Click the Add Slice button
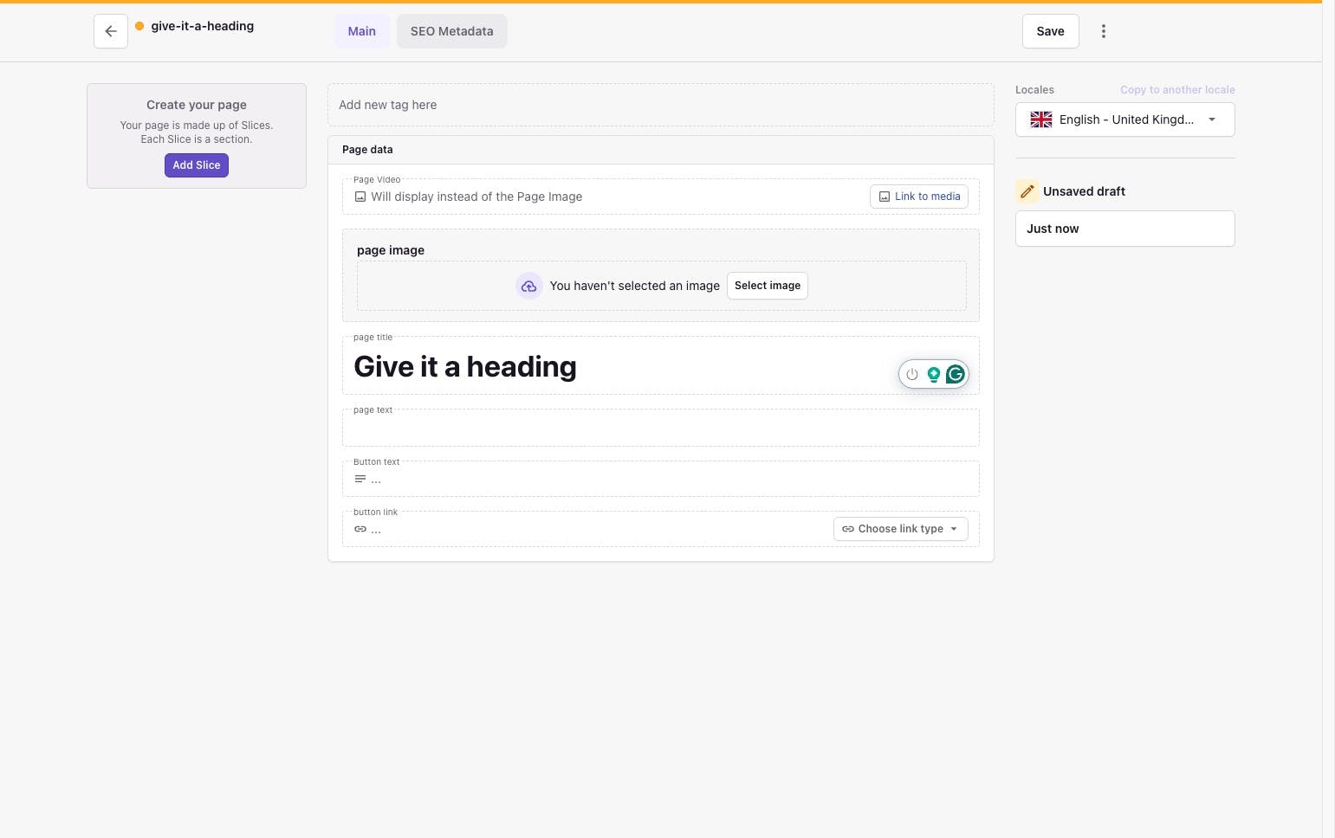Screen dimensions: 1335x838 click(x=197, y=165)
